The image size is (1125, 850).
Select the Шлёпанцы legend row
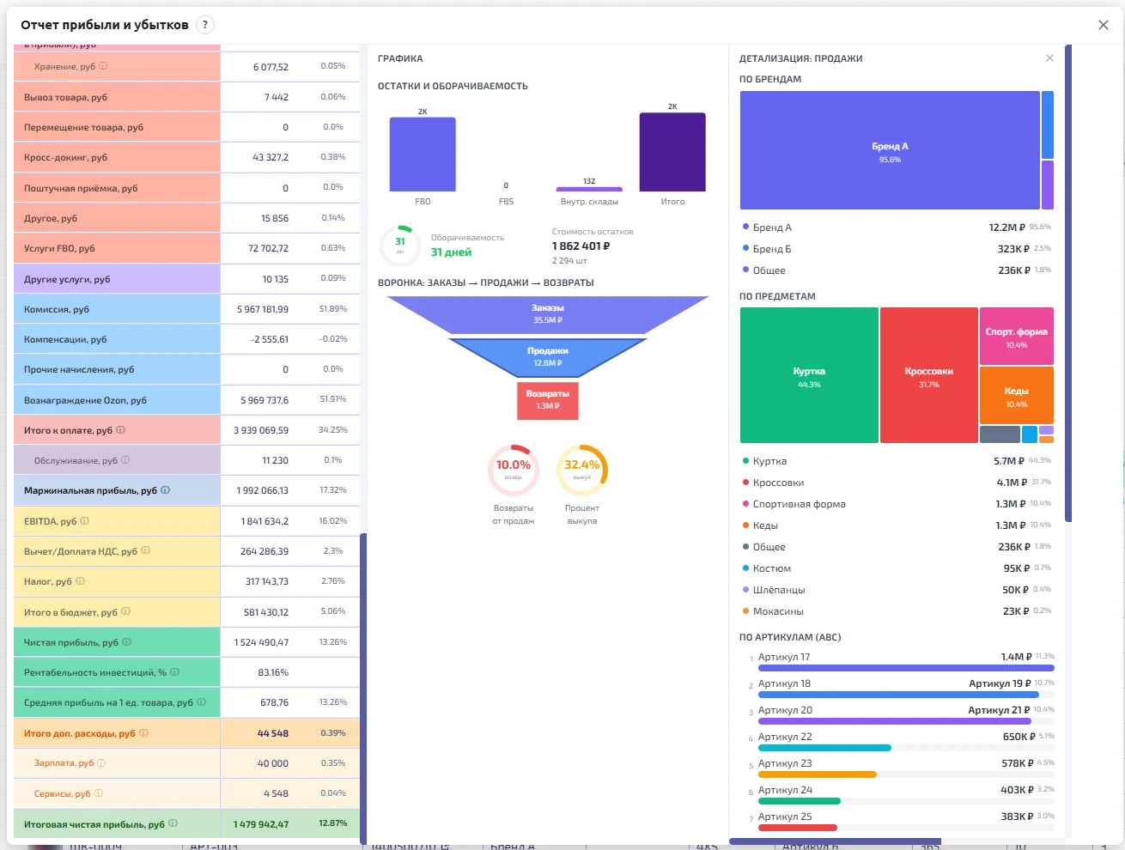click(897, 590)
